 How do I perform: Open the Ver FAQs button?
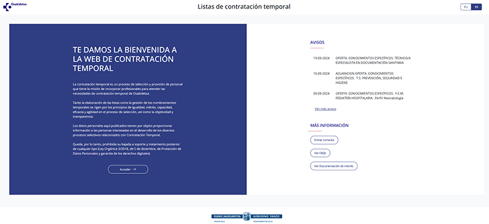point(320,153)
